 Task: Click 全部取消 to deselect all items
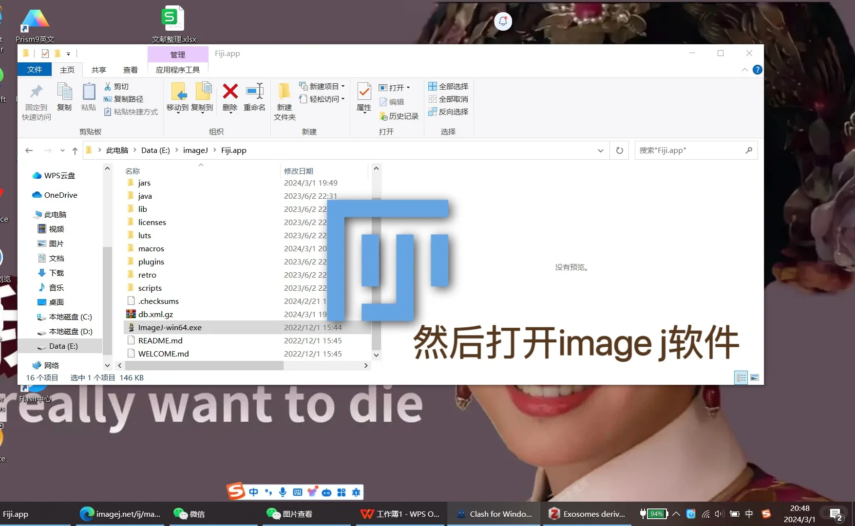tap(448, 99)
